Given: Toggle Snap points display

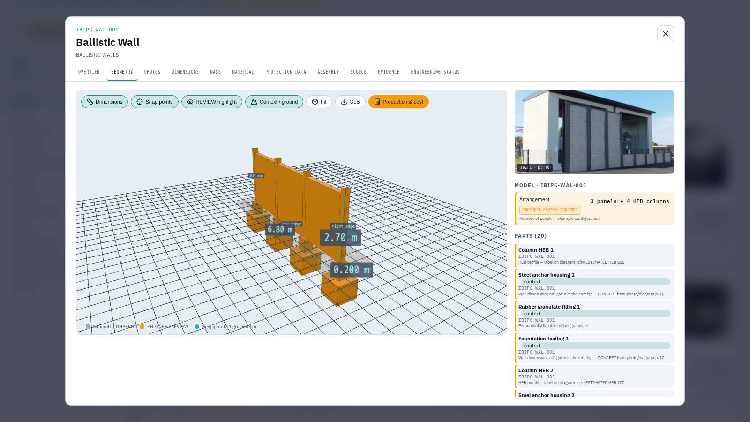Looking at the screenshot, I should pos(155,102).
